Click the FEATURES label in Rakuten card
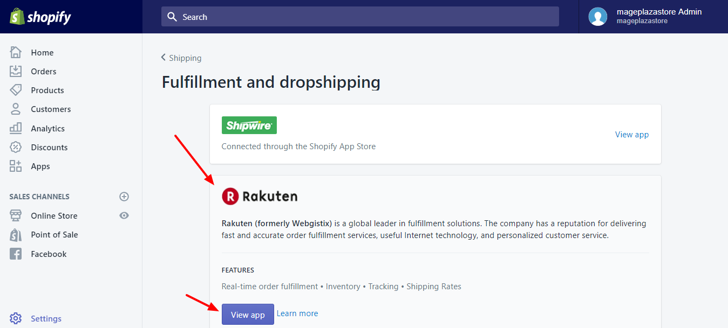This screenshot has height=328, width=728. click(238, 270)
